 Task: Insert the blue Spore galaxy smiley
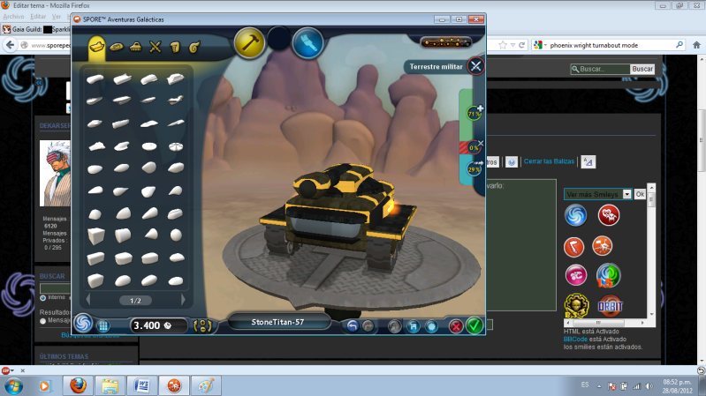click(575, 215)
